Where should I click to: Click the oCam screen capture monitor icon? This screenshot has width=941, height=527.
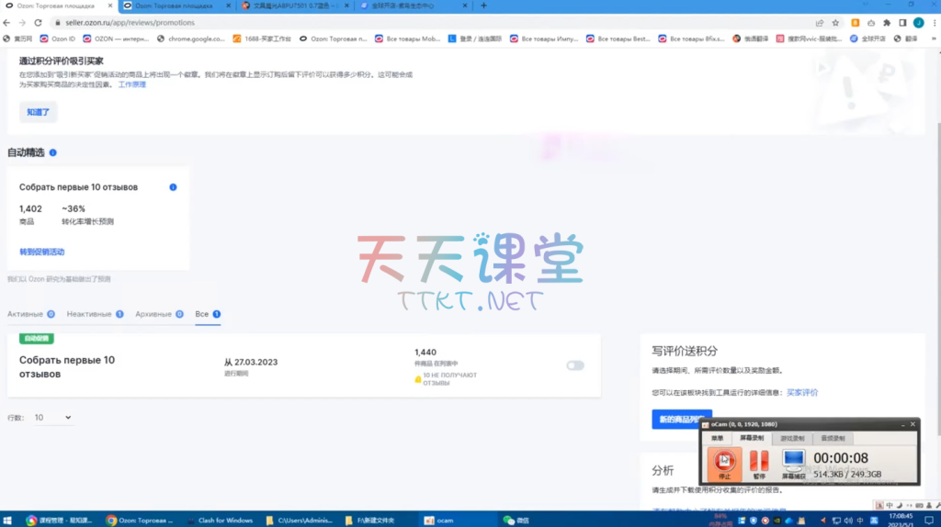pyautogui.click(x=793, y=461)
